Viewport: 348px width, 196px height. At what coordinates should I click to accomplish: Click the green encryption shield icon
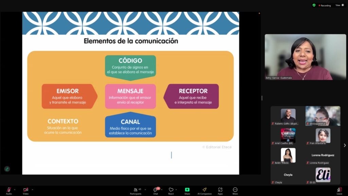pyautogui.click(x=314, y=5)
